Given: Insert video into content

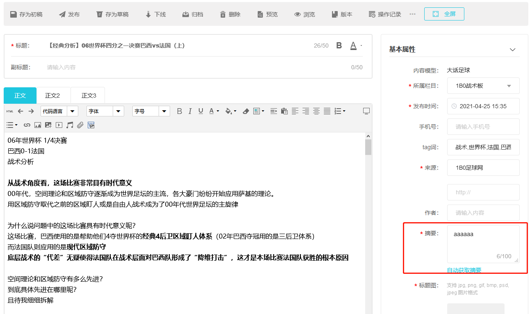Looking at the screenshot, I should coord(59,125).
